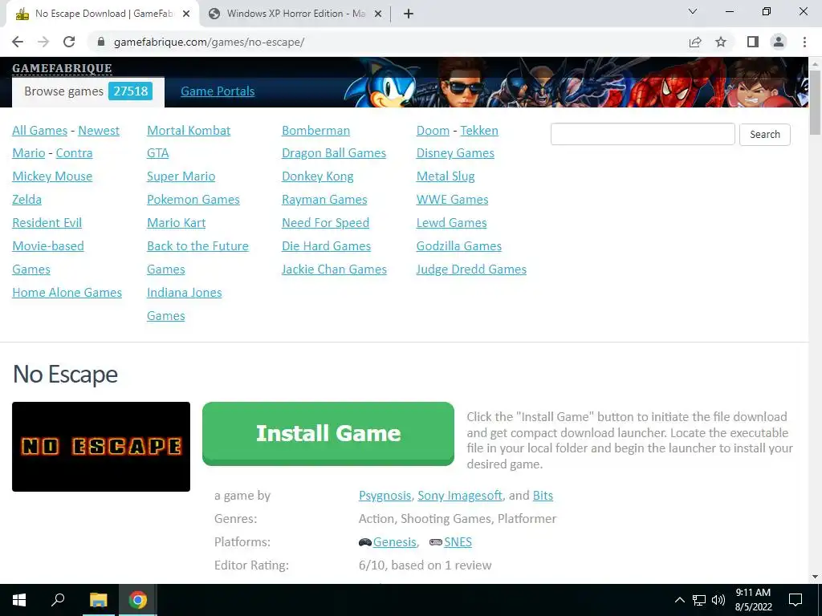Select the Browse games tab

tap(88, 91)
